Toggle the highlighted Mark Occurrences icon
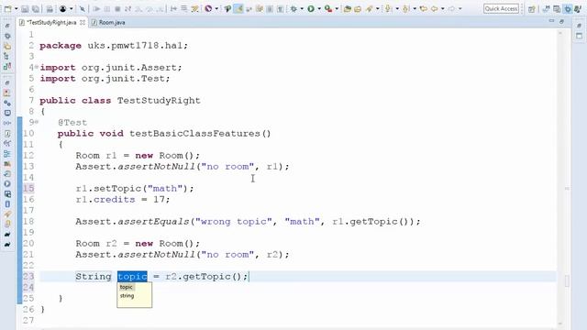The width and height of the screenshot is (587, 330). [238, 8]
